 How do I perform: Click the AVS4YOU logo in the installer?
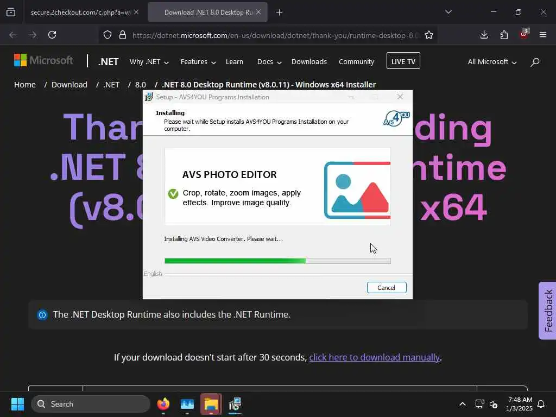[396, 118]
